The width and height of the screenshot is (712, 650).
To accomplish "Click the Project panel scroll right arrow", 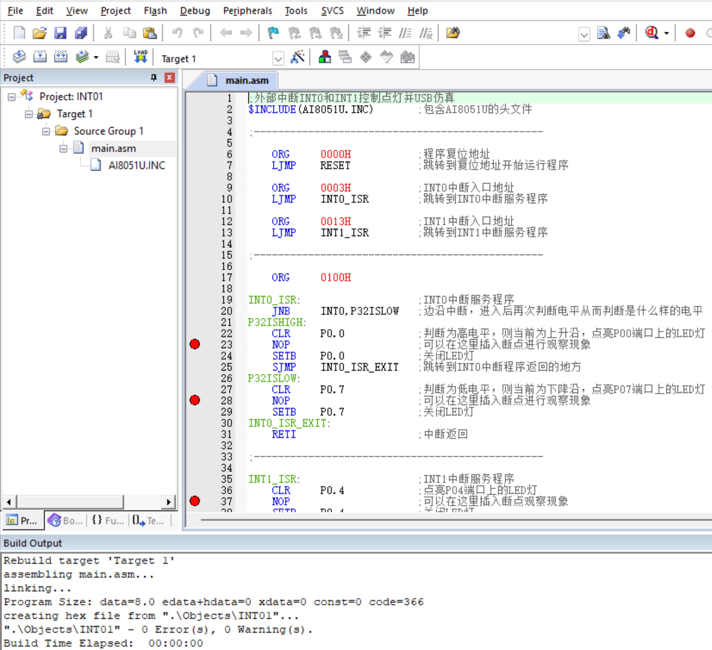I will point(169,502).
